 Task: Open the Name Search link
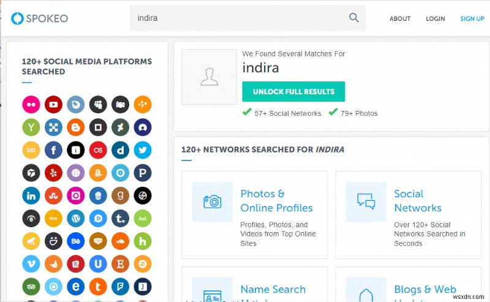273,290
